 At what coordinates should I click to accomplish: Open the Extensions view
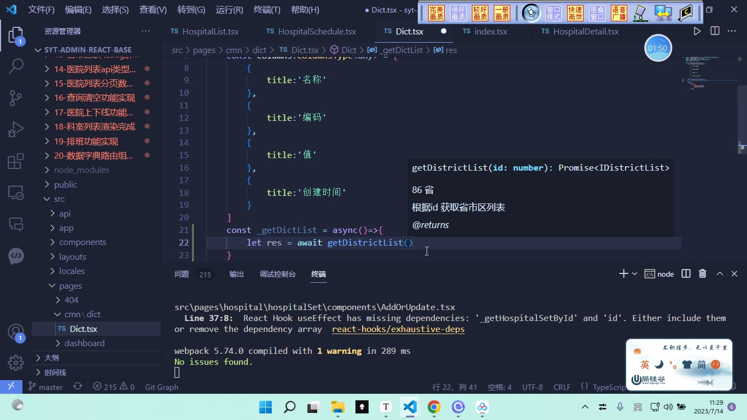pos(16,161)
